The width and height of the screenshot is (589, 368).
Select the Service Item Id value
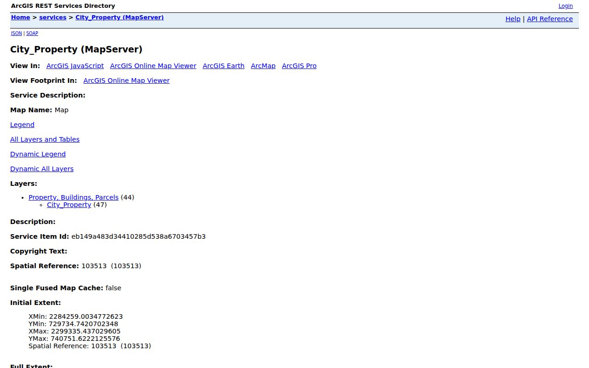pyautogui.click(x=139, y=236)
